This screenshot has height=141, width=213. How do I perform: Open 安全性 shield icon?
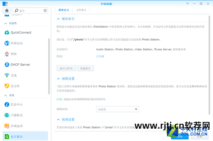pyautogui.click(x=7, y=86)
